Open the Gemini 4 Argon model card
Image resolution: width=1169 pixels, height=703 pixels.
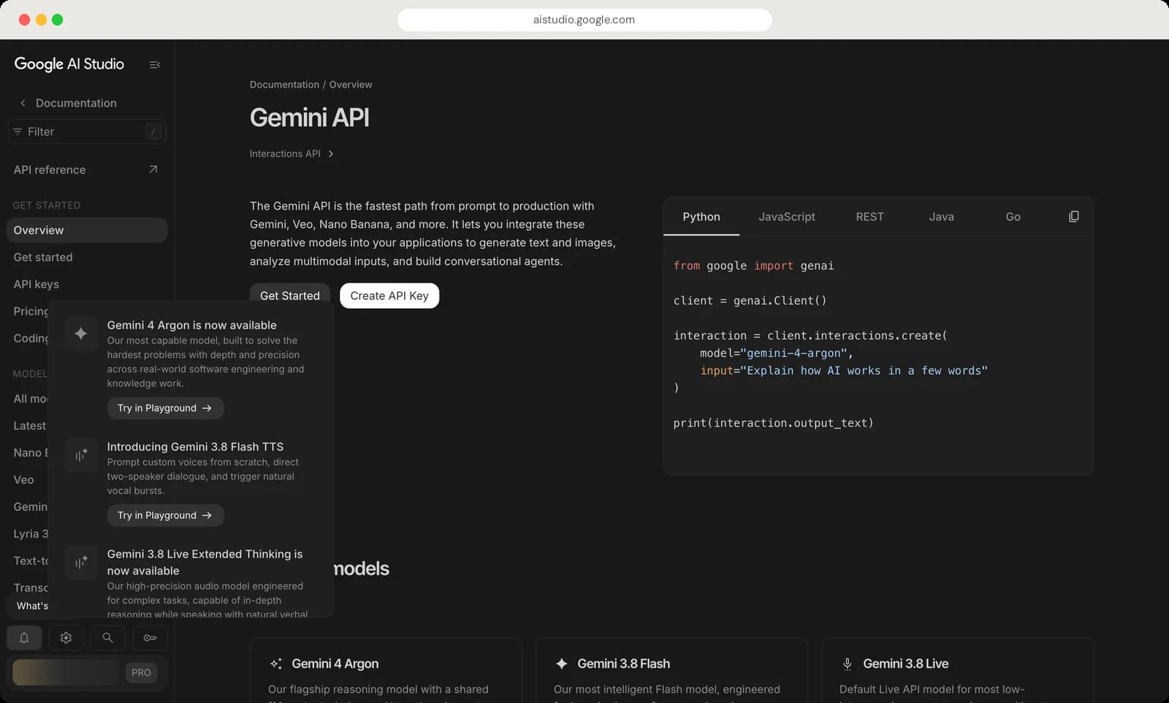click(386, 670)
